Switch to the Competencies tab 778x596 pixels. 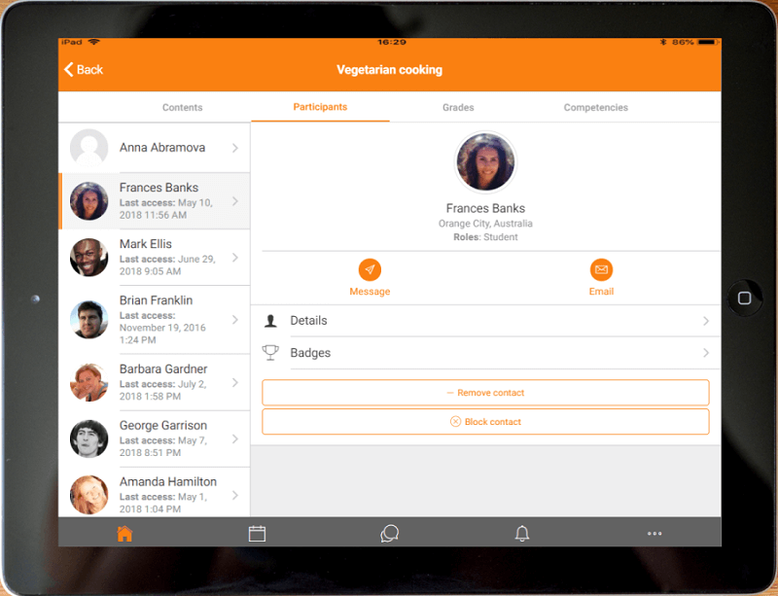tap(595, 107)
